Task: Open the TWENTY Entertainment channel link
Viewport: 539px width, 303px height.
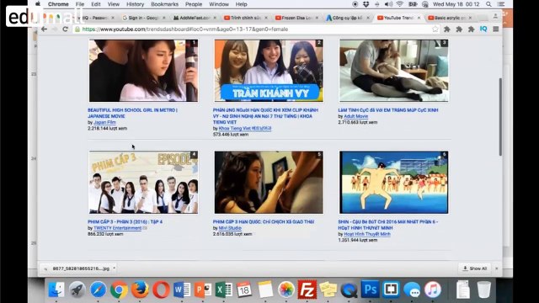Action: (x=117, y=228)
